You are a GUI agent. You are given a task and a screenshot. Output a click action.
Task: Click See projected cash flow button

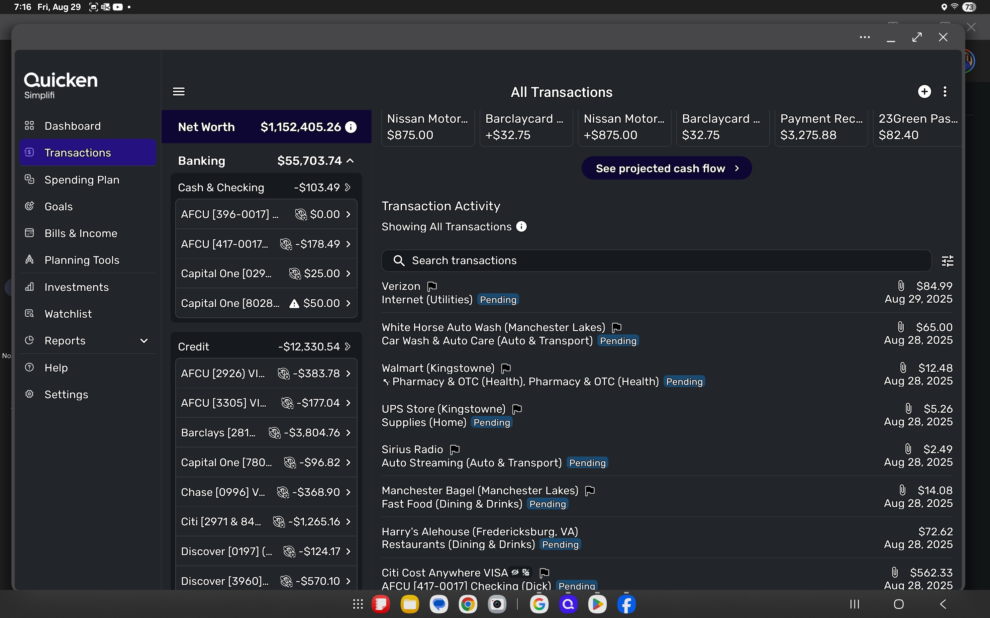pyautogui.click(x=666, y=169)
